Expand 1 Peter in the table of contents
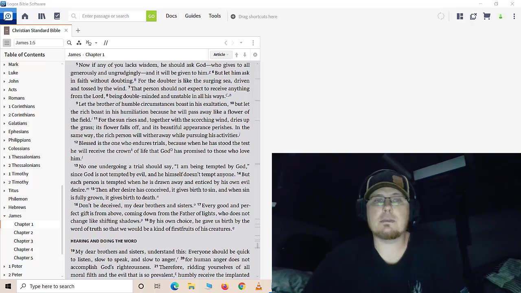This screenshot has width=521, height=293. pos(4,266)
